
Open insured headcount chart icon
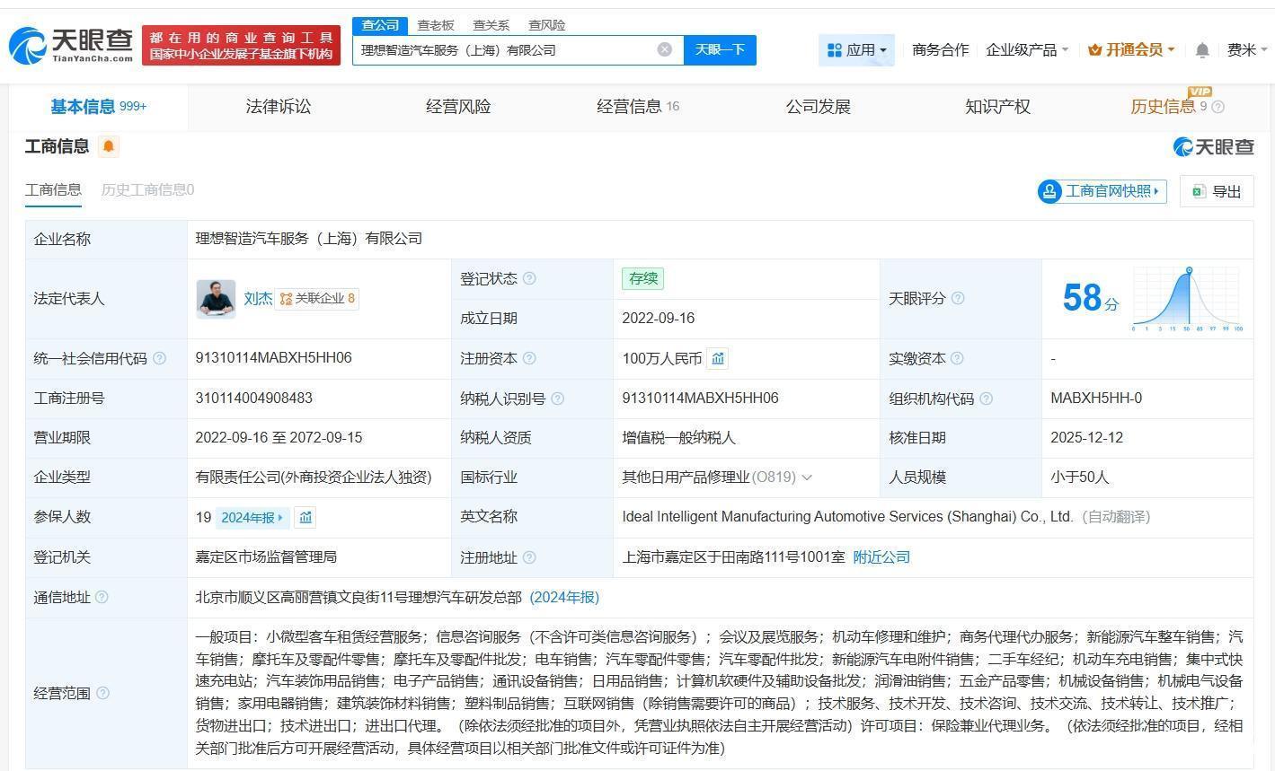pyautogui.click(x=305, y=517)
